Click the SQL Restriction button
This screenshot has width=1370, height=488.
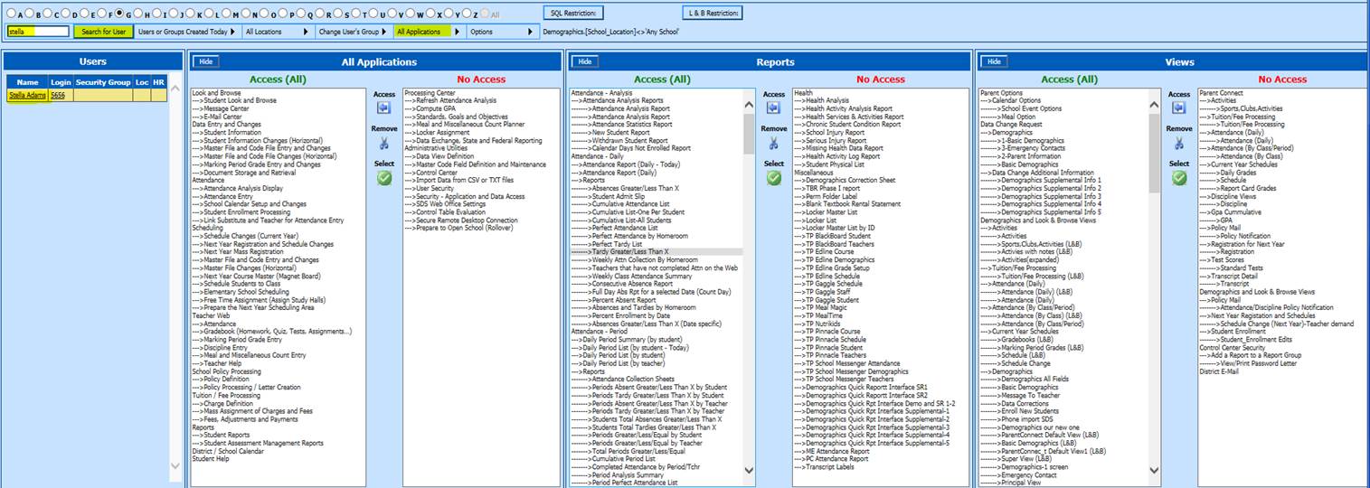pyautogui.click(x=572, y=13)
